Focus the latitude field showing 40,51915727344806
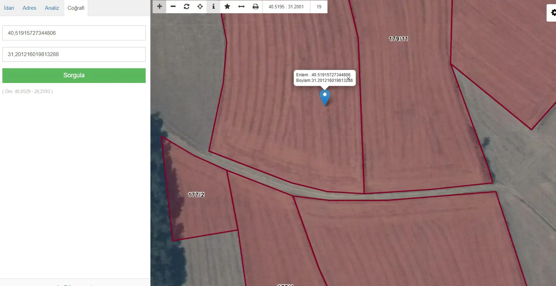The height and width of the screenshot is (286, 556). 74,33
